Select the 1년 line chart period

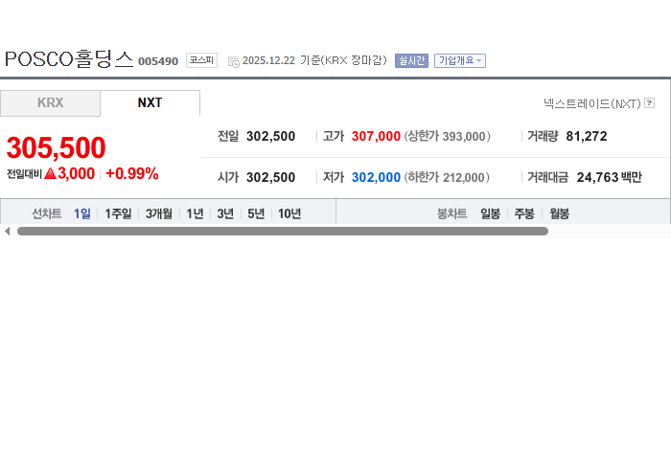[195, 213]
